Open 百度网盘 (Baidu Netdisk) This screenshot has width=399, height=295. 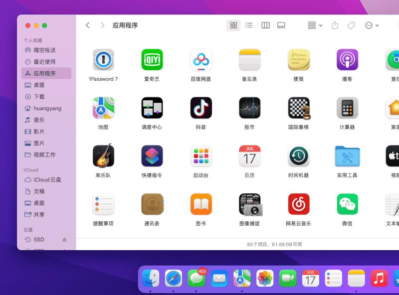point(200,60)
